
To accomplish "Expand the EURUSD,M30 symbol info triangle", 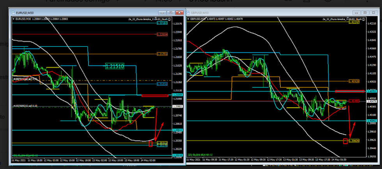I will (x=14, y=19).
